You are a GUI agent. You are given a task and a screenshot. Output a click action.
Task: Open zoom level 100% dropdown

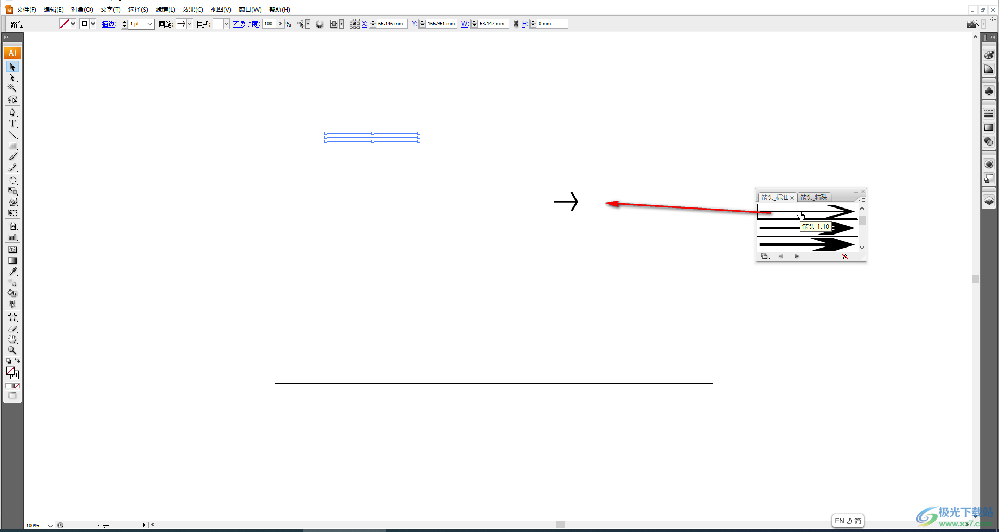click(x=50, y=525)
